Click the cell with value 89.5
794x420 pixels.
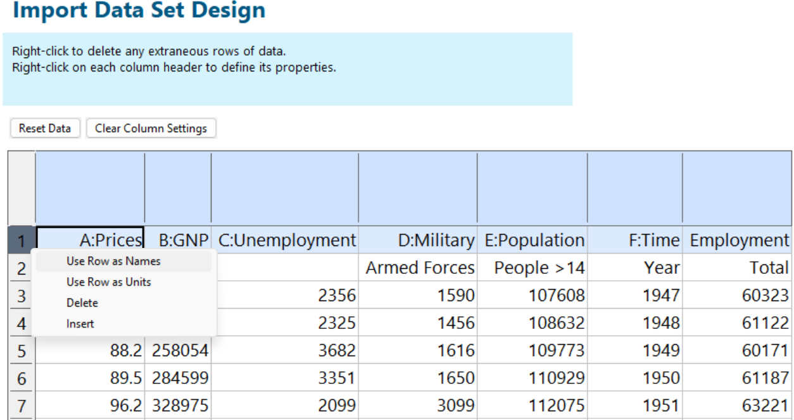click(90, 378)
